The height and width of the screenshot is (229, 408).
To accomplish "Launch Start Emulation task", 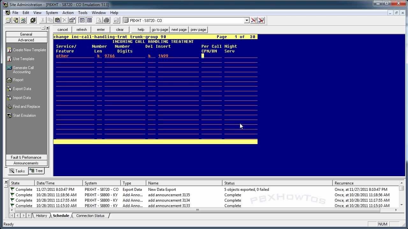I will click(21, 115).
